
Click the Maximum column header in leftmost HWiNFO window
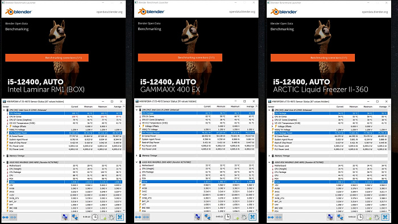pos(102,106)
